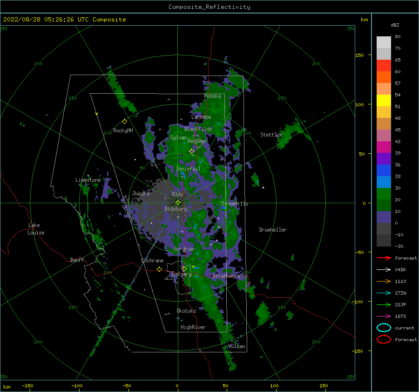The height and width of the screenshot is (392, 419).
Task: Click the Limestone label
Action: (88, 180)
